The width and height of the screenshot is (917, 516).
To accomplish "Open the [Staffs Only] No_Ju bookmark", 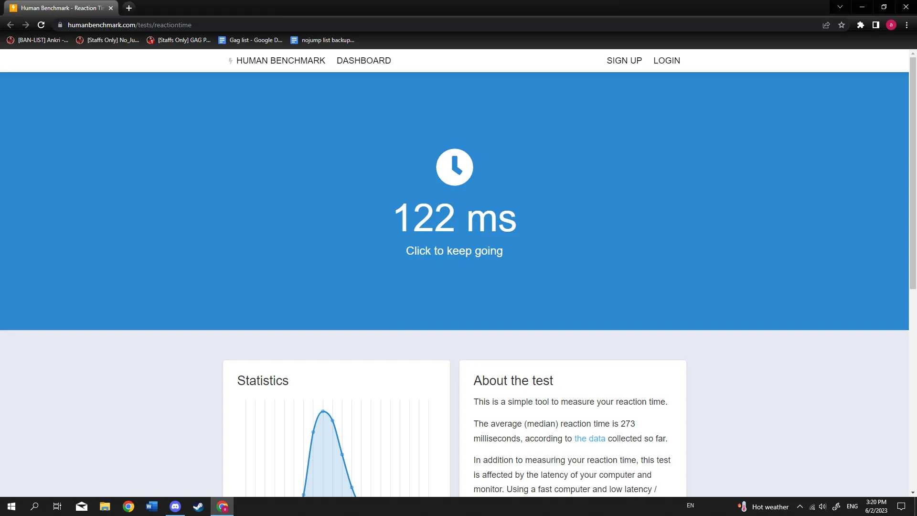I will pos(108,40).
